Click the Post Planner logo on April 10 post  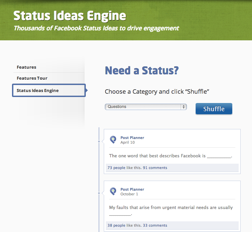tap(113, 140)
